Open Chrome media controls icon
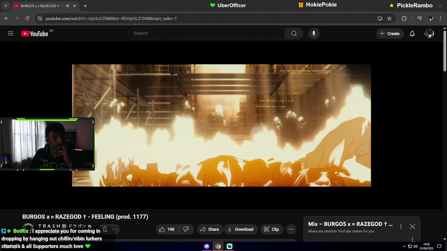447x251 pixels. 420,18
